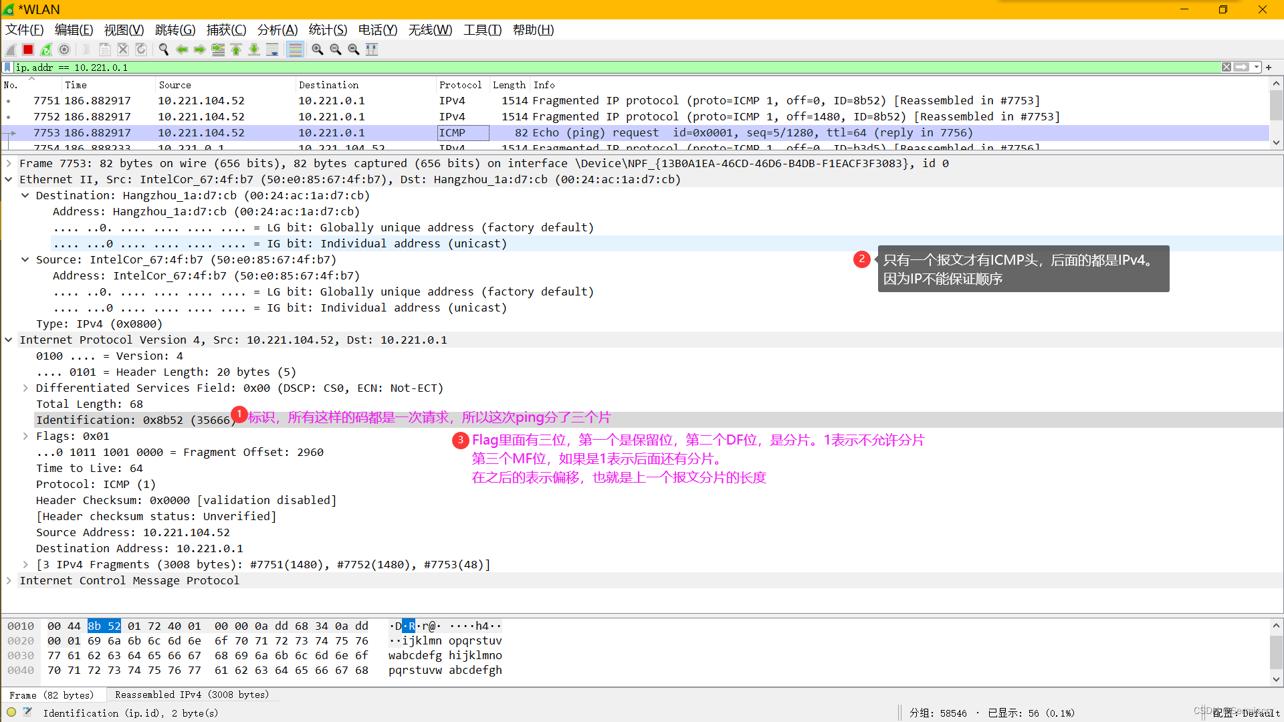Viewport: 1284px width, 722px height.
Task: Save the capture file icon
Action: coord(105,49)
